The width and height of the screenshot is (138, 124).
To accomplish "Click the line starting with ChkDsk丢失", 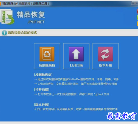I will click(76, 84).
